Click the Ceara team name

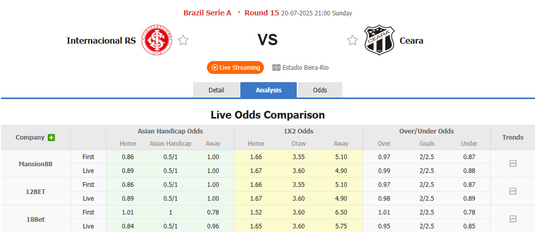pyautogui.click(x=411, y=41)
